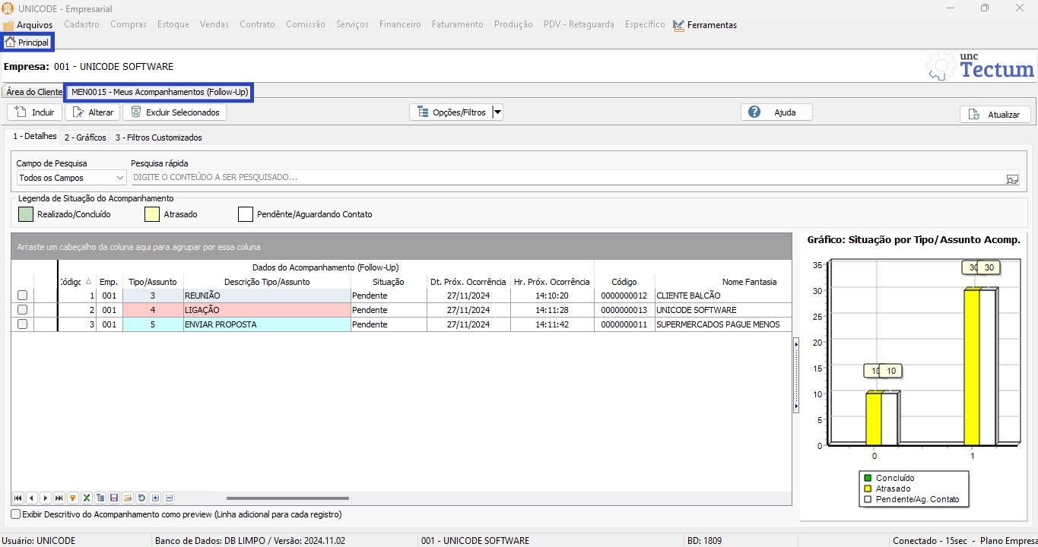Screen dimensions: 1038x547
Task: Enable Exibir Descritivo como preview checkbox
Action: tap(16, 514)
